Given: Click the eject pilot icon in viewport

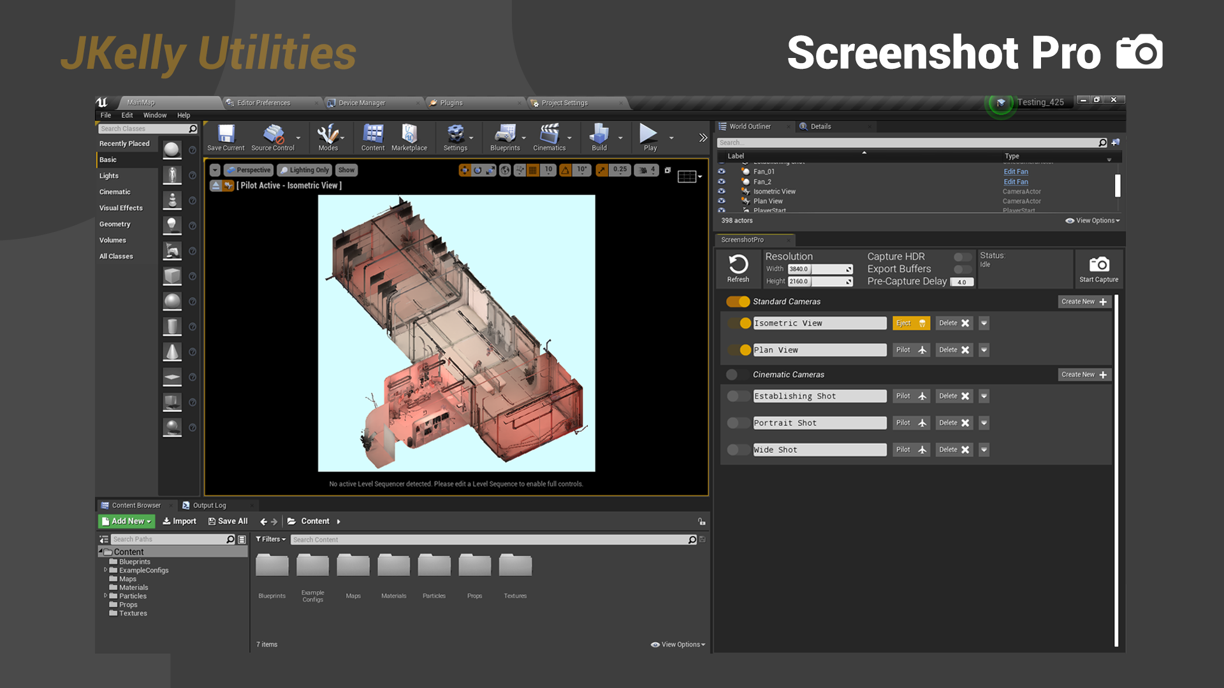Looking at the screenshot, I should coord(215,185).
